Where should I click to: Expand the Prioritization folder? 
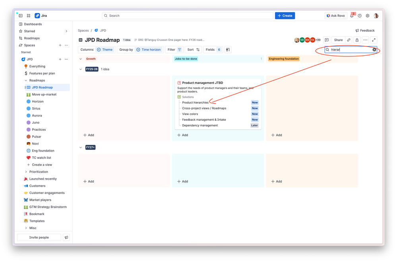point(26,172)
